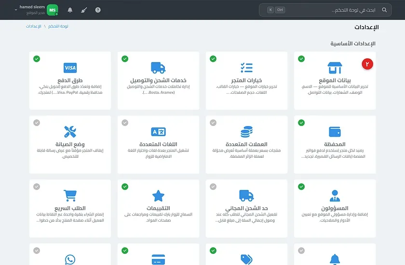Focus the dashboard search field

tap(325, 10)
